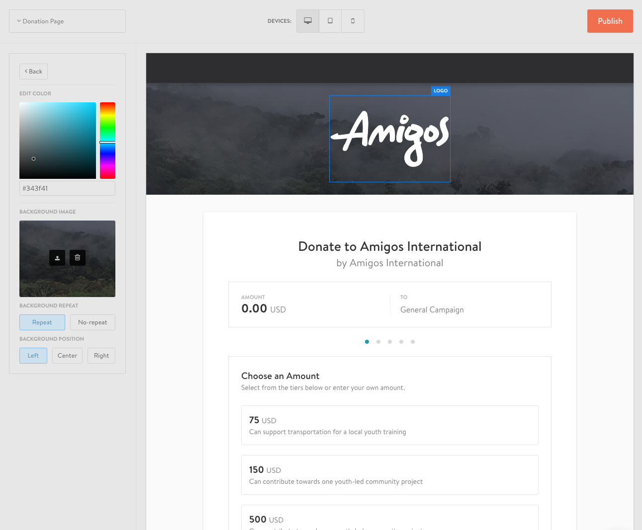
Task: Open the Donation Page dropdown
Action: 67,21
